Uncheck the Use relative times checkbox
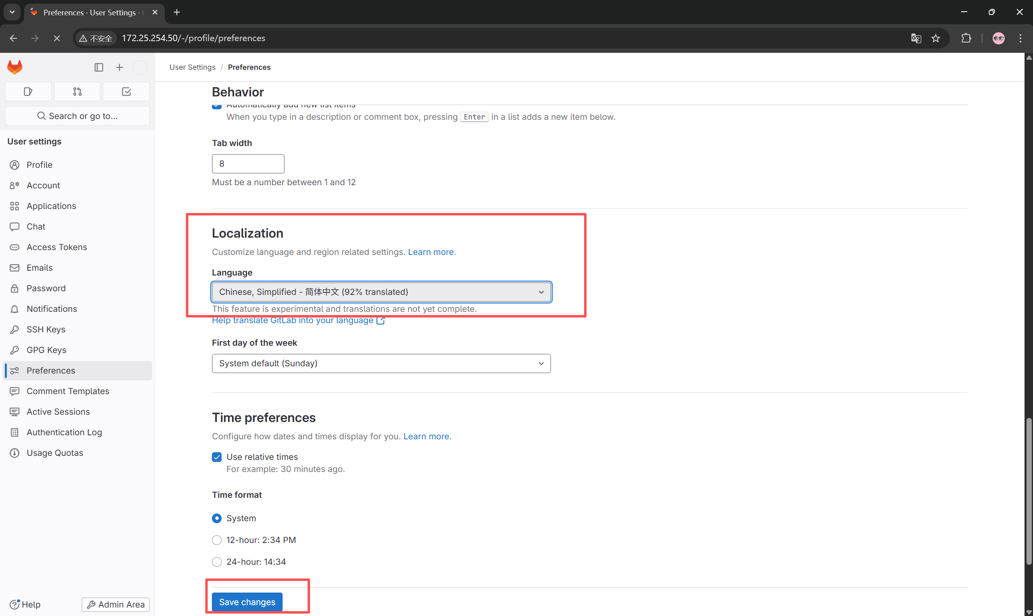 tap(217, 457)
